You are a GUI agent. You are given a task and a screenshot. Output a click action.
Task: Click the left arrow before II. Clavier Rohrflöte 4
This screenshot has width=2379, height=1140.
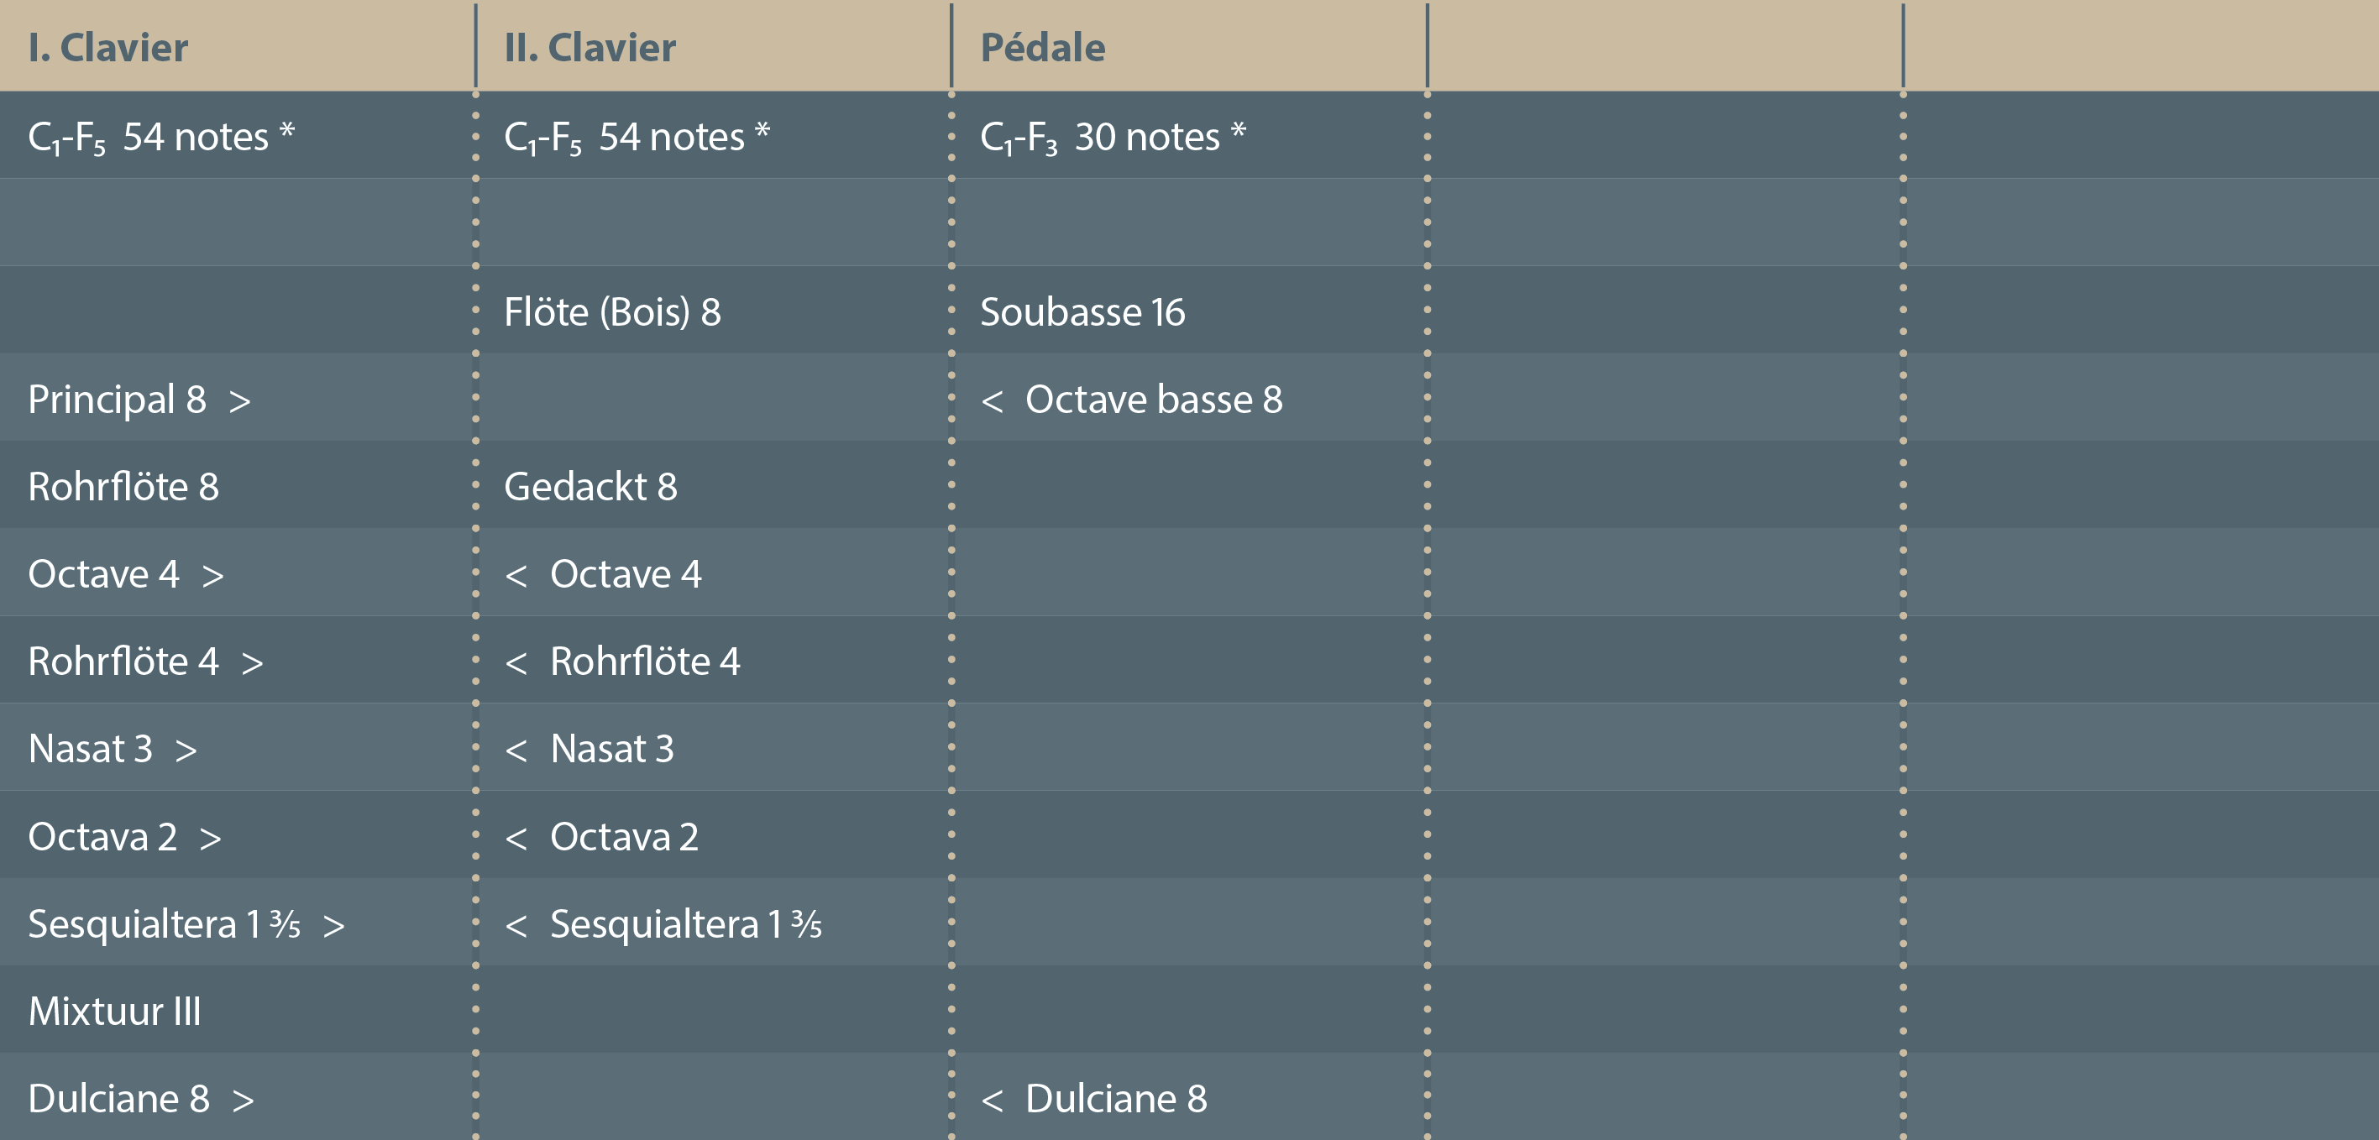click(x=516, y=663)
